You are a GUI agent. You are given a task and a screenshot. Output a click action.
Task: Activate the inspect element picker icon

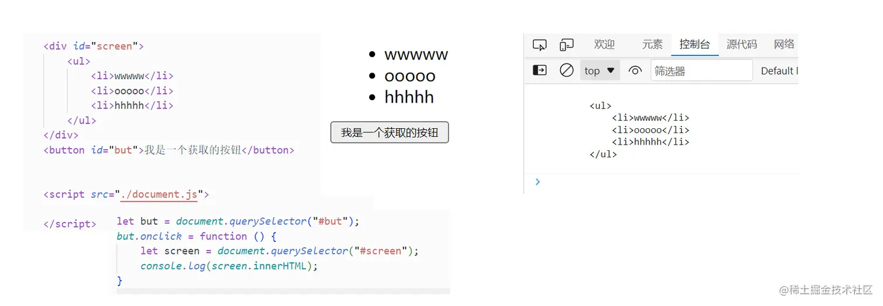coord(540,45)
